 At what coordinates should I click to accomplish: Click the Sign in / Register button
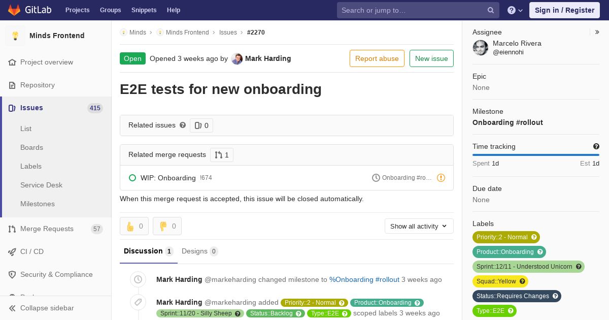(564, 10)
